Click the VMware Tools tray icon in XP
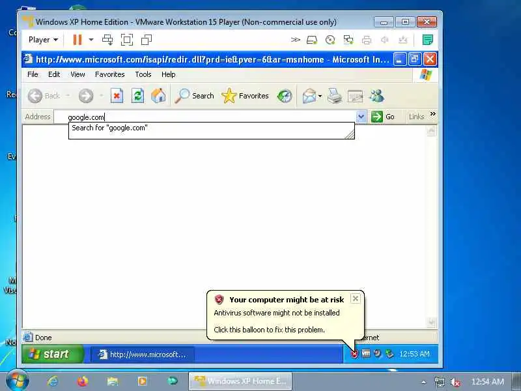 pyautogui.click(x=366, y=354)
